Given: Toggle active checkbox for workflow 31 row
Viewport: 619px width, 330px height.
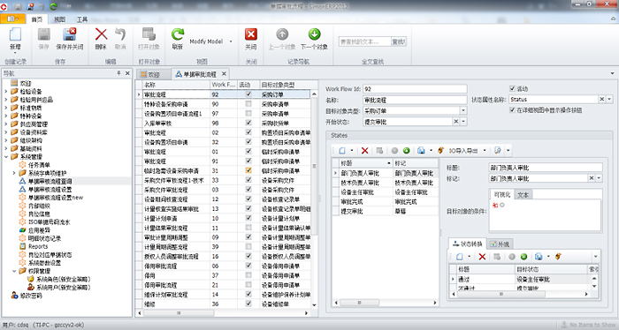Looking at the screenshot, I should 248,170.
